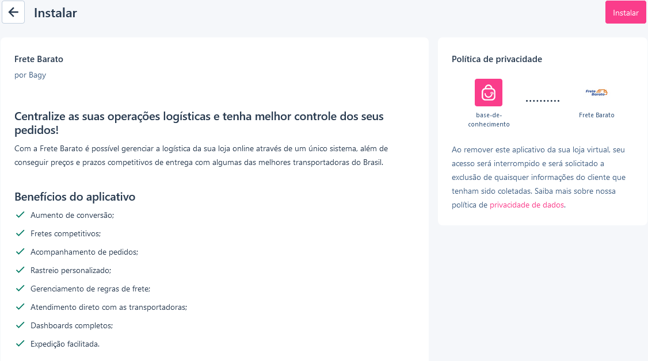Click checkmark beside Aumento de conversão

click(x=20, y=215)
